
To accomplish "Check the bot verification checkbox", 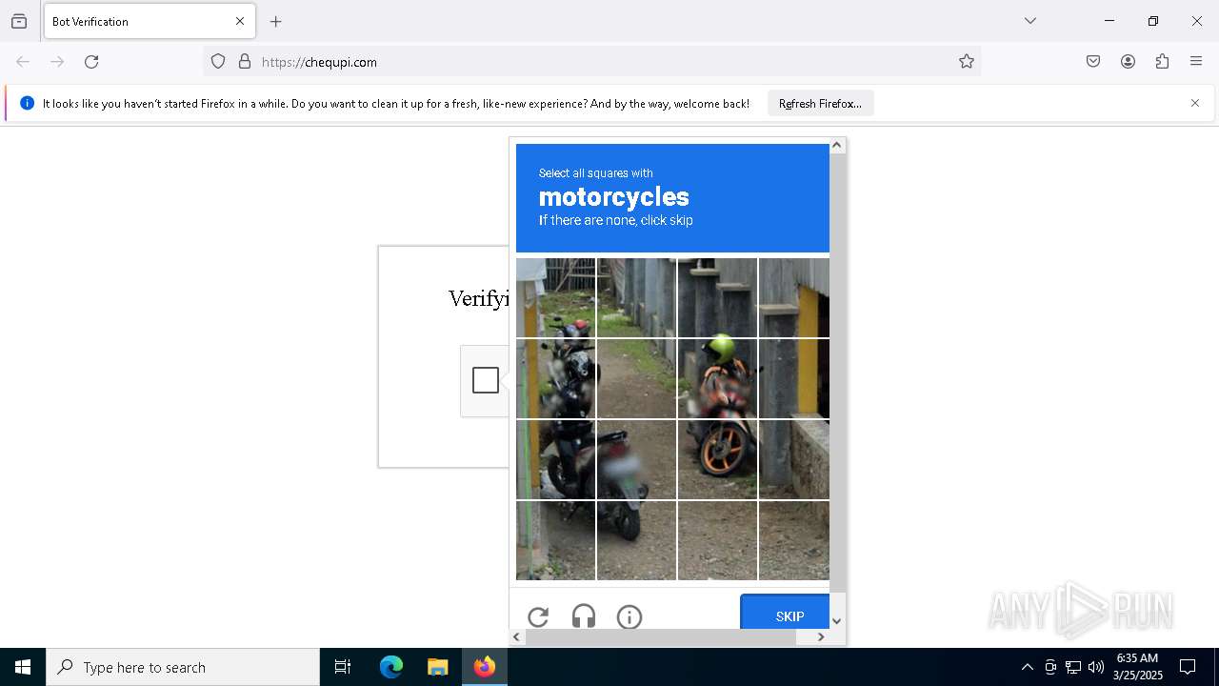I will click(x=486, y=380).
